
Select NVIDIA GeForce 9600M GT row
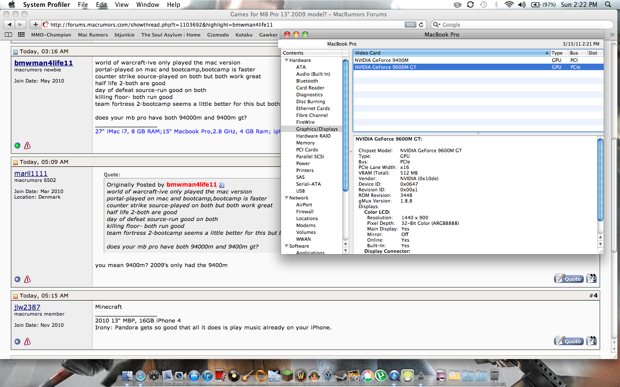point(478,67)
